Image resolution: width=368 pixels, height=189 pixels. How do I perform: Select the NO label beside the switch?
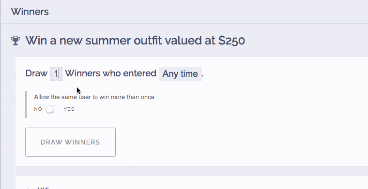[38, 109]
